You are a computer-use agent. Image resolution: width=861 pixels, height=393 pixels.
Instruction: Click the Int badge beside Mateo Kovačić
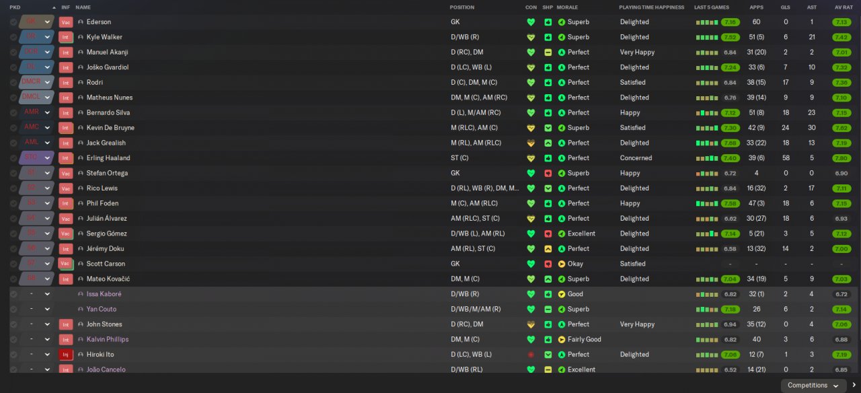[65, 279]
